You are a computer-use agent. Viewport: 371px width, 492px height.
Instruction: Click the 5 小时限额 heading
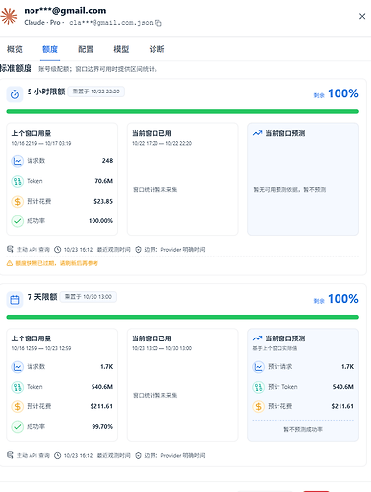(46, 92)
